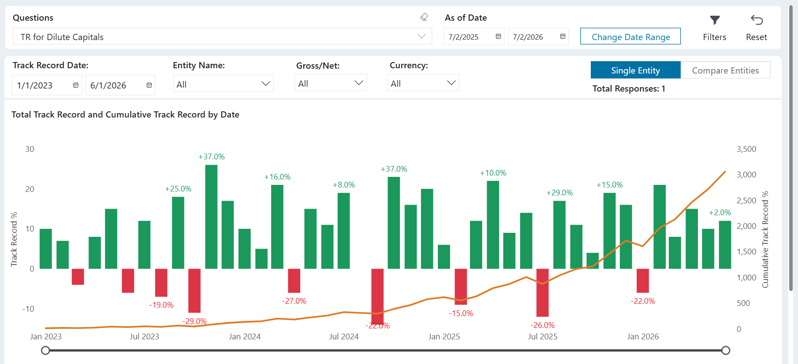Open calendar picker for 7/2/2026 date
The height and width of the screenshot is (364, 798).
point(563,37)
